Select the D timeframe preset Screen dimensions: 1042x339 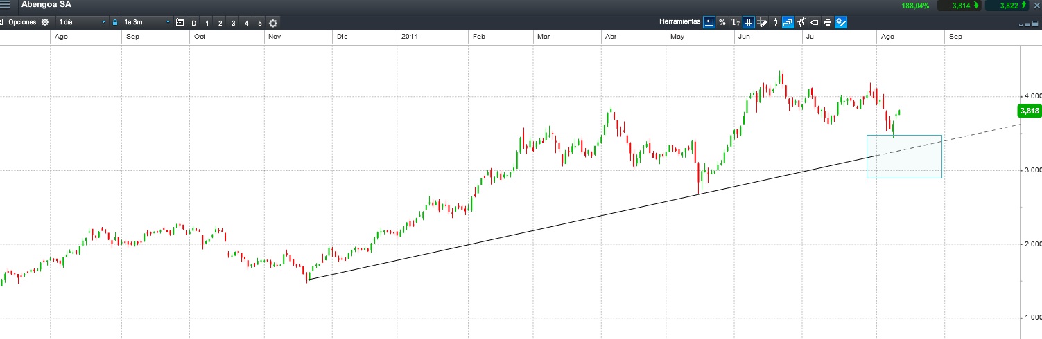(194, 23)
